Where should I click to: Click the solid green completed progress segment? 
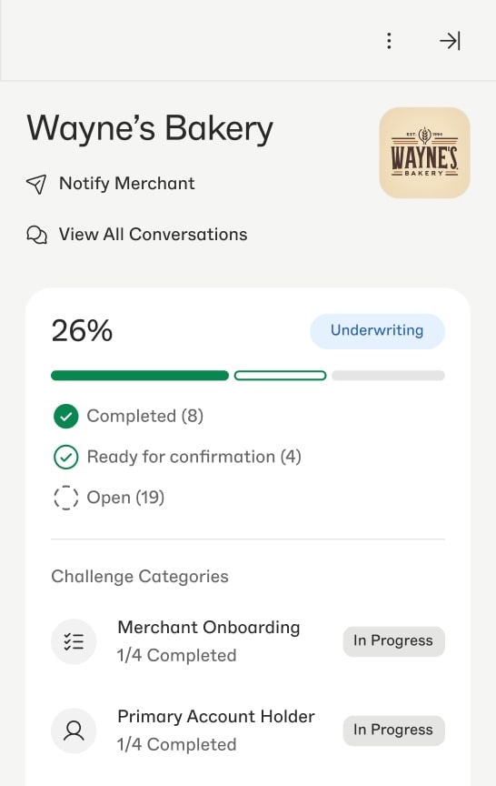(140, 376)
